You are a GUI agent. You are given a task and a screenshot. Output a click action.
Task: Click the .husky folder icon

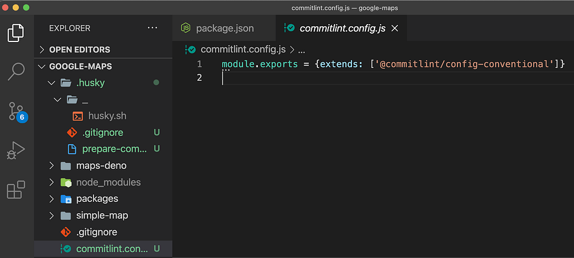(66, 83)
